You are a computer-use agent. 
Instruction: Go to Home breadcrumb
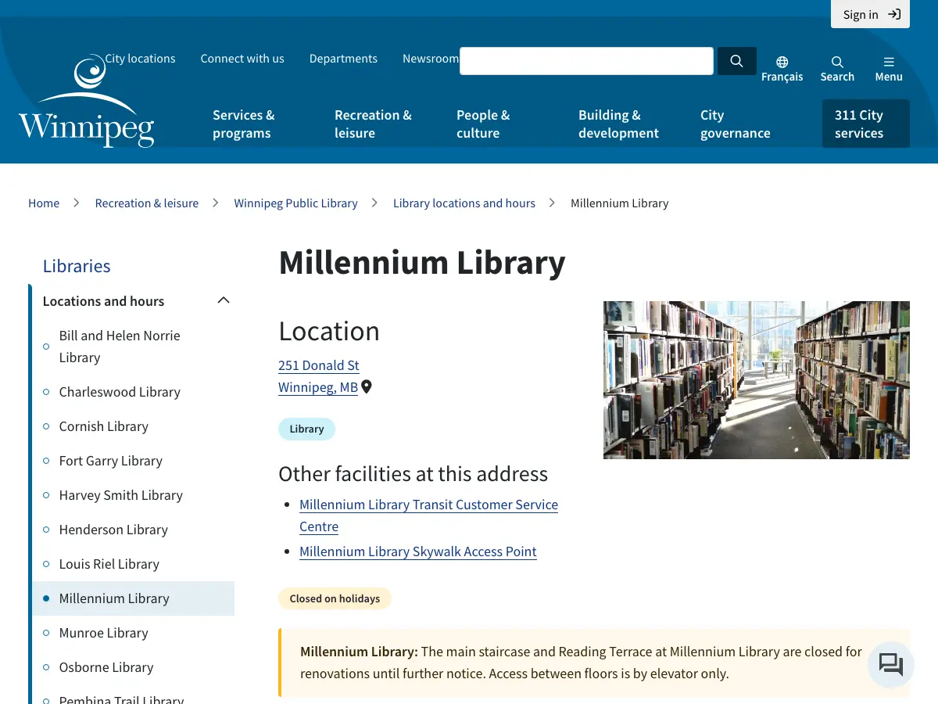coord(44,203)
